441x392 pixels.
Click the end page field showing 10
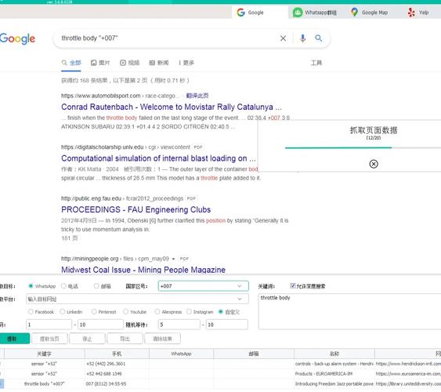pos(100,325)
